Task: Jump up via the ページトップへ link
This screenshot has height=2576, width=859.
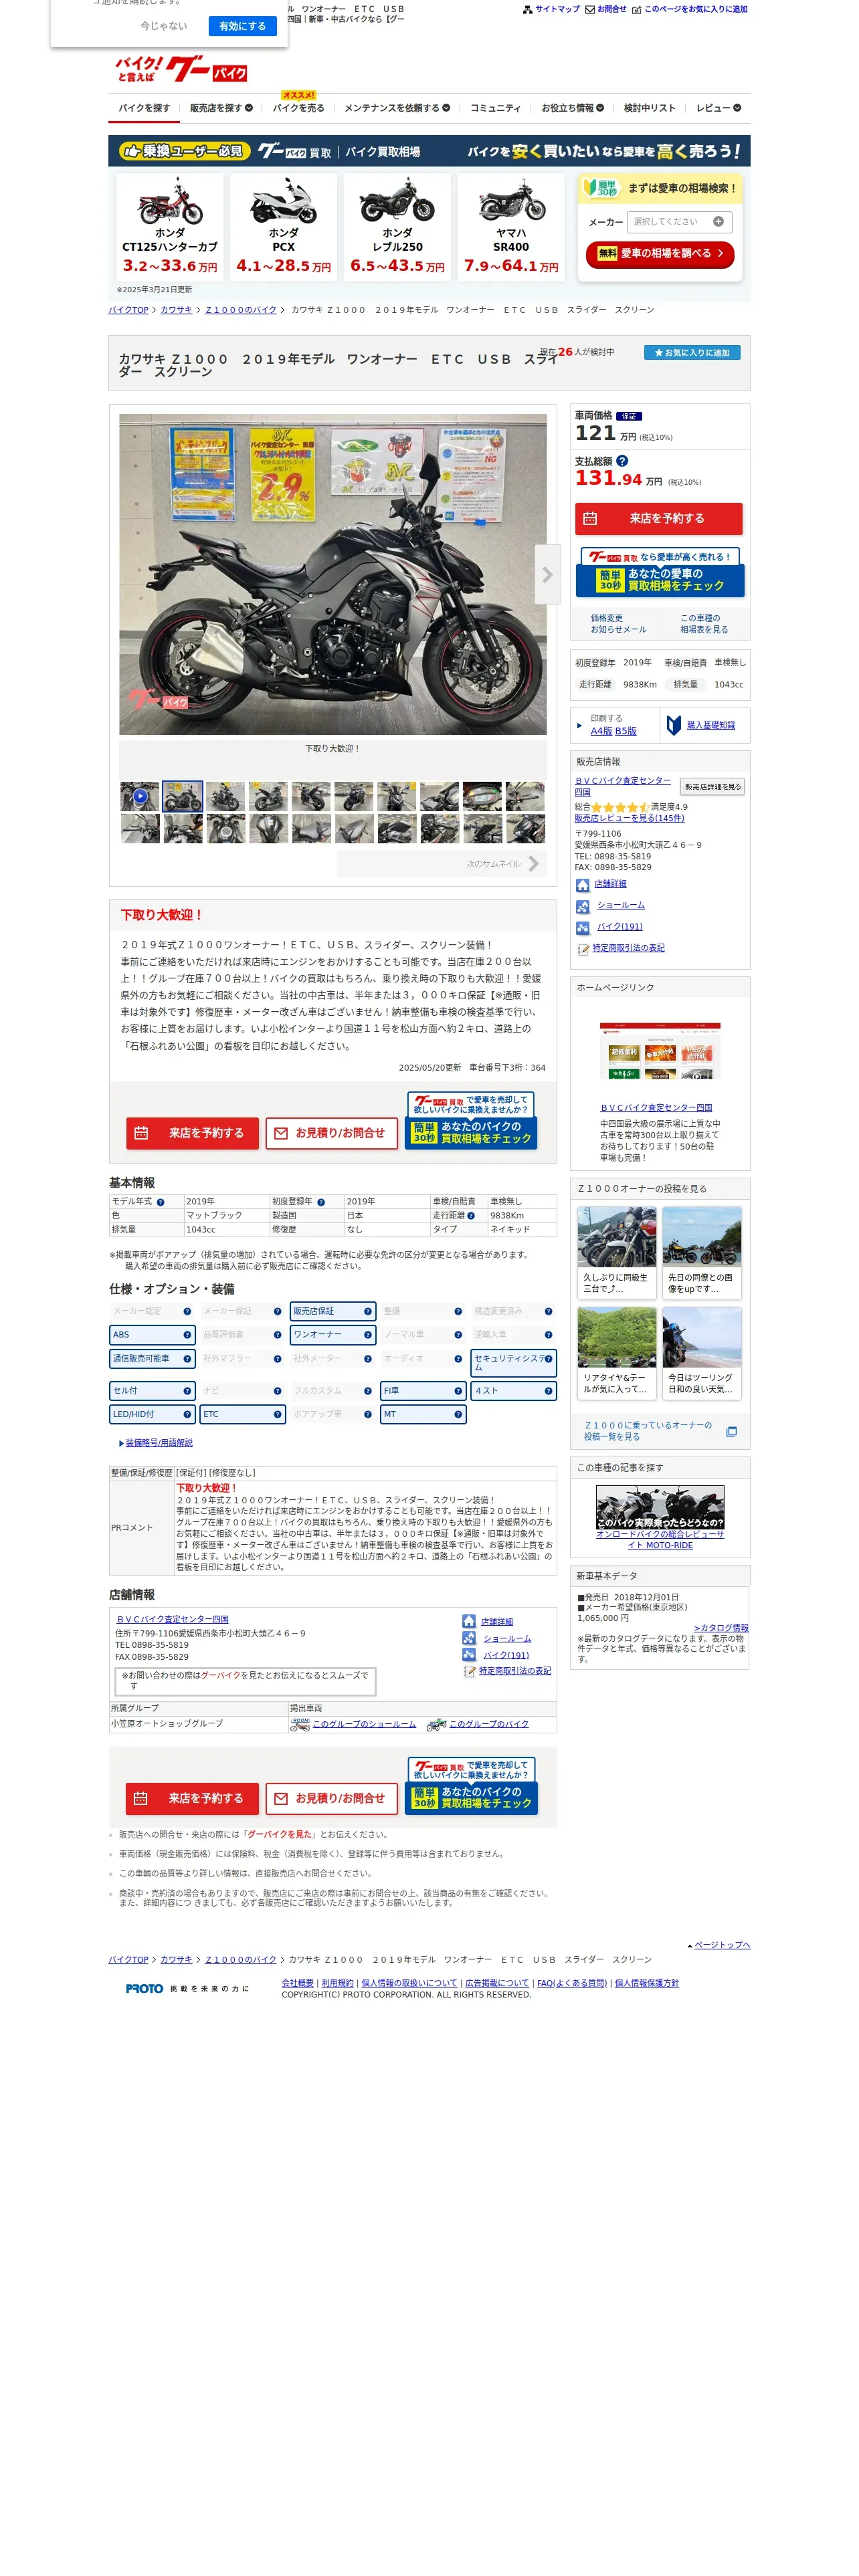Action: pyautogui.click(x=721, y=1945)
